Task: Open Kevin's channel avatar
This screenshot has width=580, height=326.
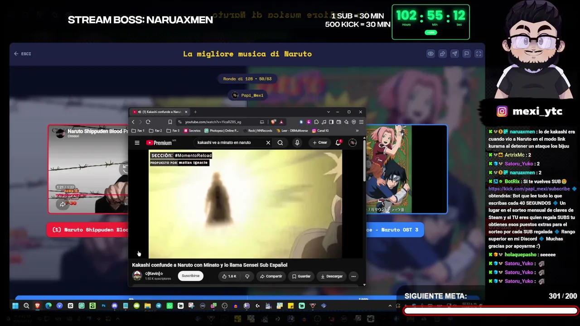Action: click(x=137, y=276)
